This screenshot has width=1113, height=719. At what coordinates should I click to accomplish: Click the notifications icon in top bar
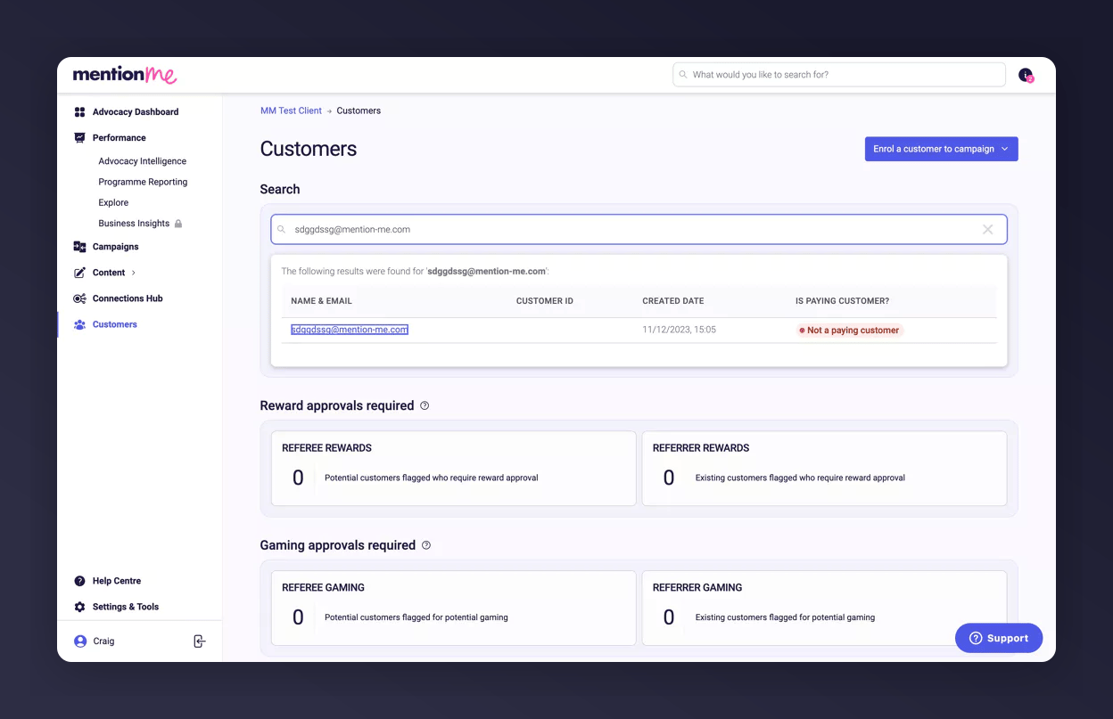[1026, 75]
